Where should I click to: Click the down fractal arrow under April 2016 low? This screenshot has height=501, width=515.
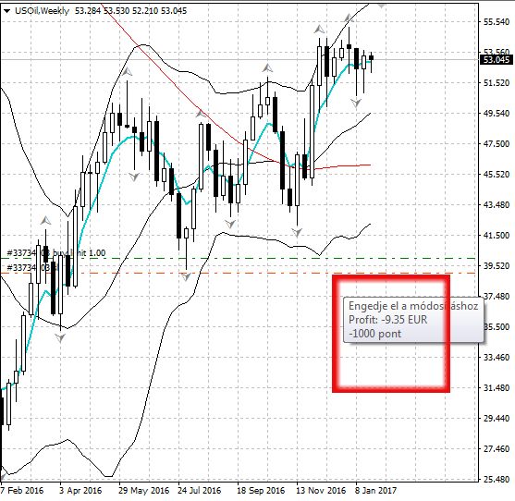(60, 337)
